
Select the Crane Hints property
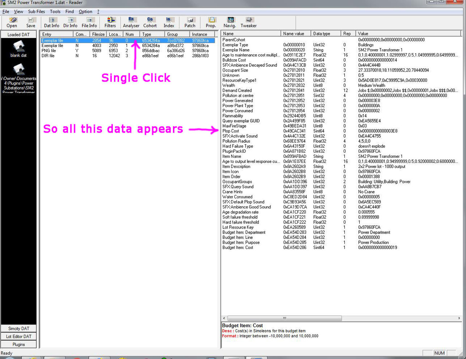coord(341,192)
